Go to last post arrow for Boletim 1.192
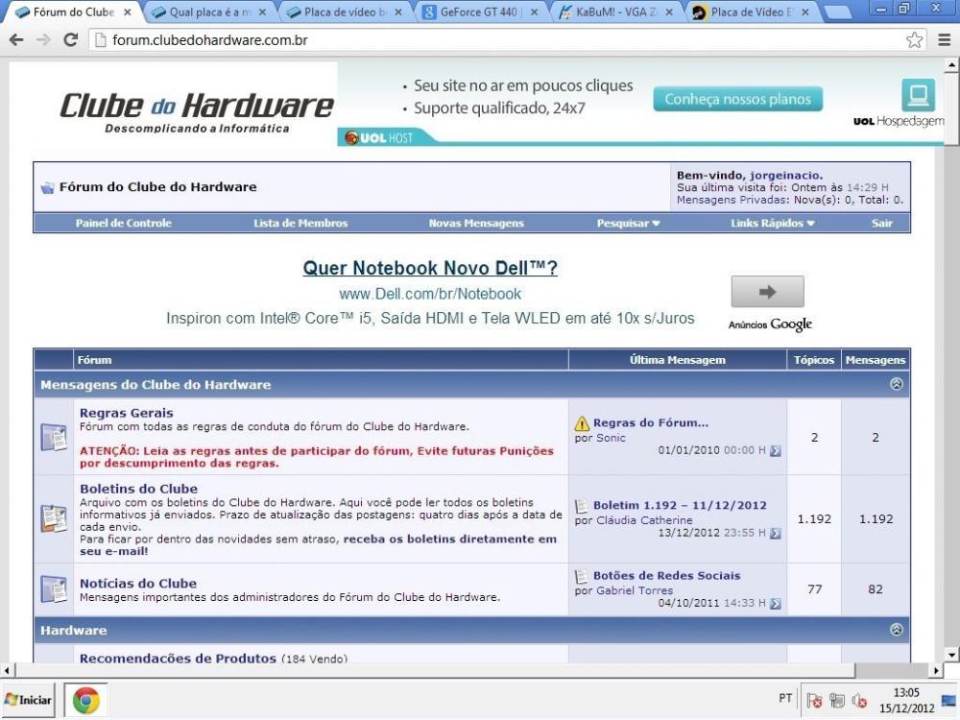Image resolution: width=960 pixels, height=720 pixels. point(776,533)
